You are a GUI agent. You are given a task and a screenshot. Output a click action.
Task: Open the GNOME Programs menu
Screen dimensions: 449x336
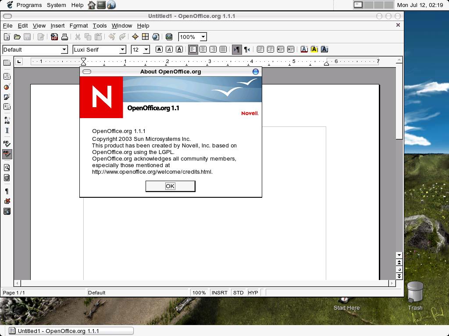[29, 5]
